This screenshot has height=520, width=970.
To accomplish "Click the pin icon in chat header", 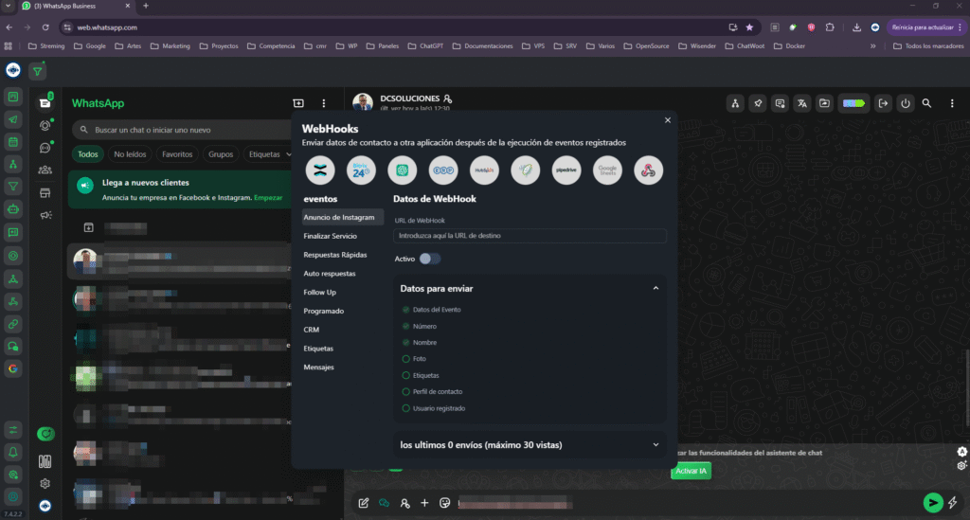I will coord(757,104).
